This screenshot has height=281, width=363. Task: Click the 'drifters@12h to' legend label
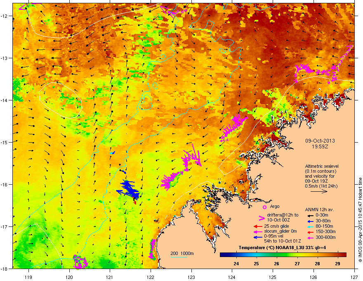point(283,215)
